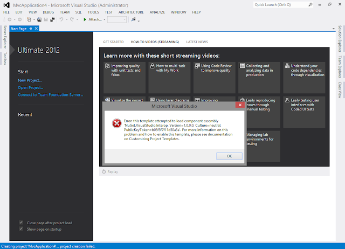Select the HOW-TO VIDEOS (STREAMING) tab
This screenshot has height=249, width=345.
pos(155,42)
